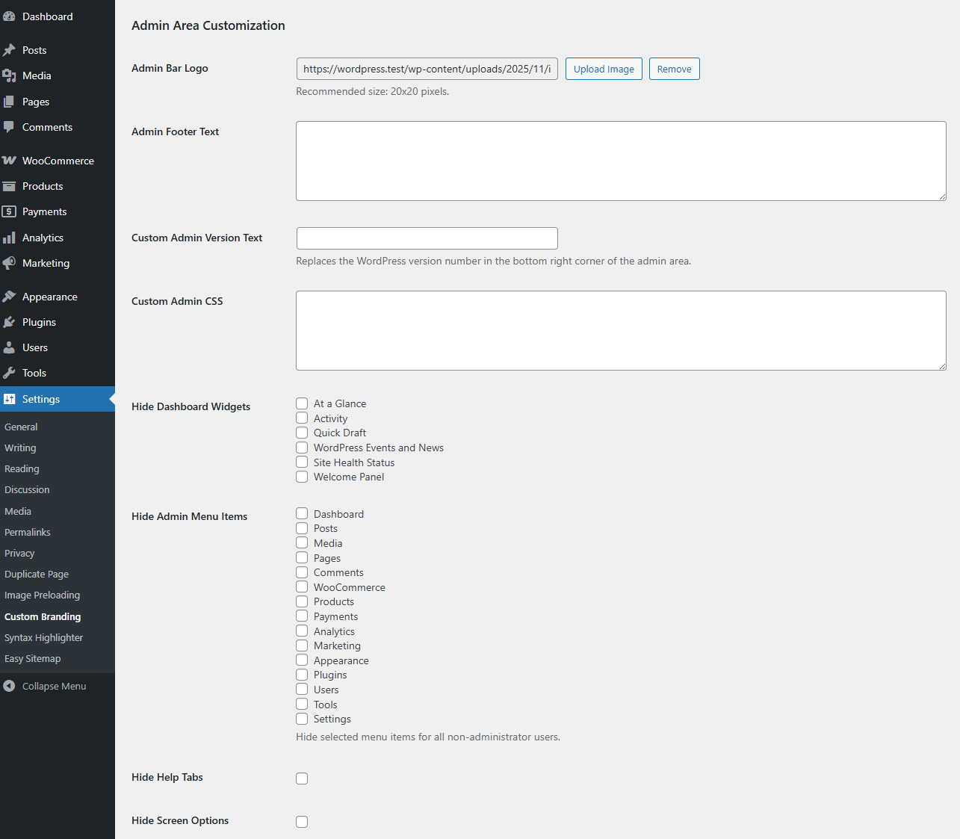960x839 pixels.
Task: Enable the Welcome Panel checkbox
Action: 302,477
